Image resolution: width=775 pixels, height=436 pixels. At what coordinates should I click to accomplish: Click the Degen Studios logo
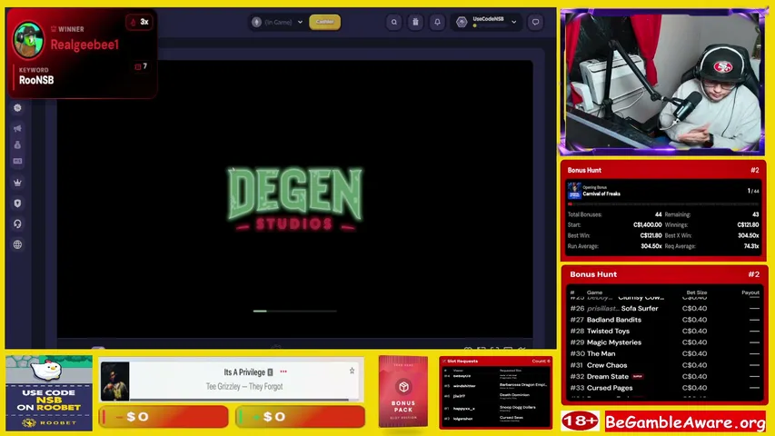pos(295,199)
